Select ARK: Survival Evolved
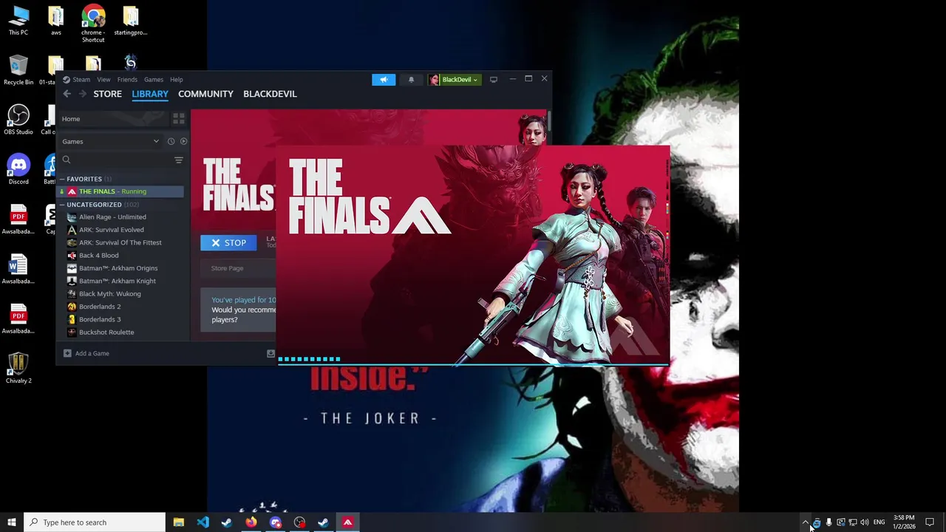Screen dimensions: 946x532 [x=121, y=230]
